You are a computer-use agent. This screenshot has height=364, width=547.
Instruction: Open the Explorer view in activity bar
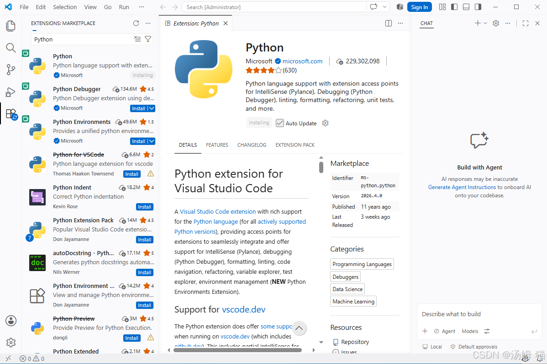pyautogui.click(x=11, y=26)
